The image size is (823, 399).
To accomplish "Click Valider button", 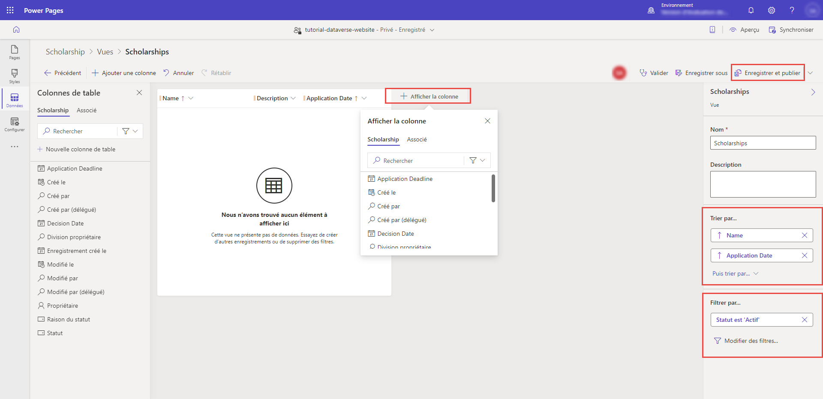I will [654, 73].
